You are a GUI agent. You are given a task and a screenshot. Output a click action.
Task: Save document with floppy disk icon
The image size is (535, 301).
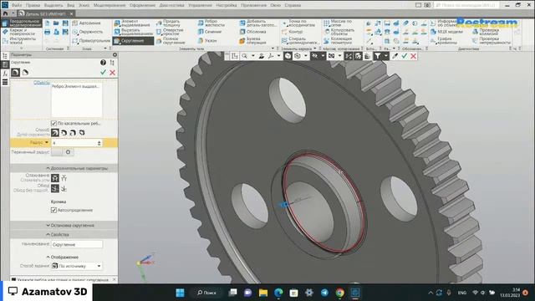[65, 23]
